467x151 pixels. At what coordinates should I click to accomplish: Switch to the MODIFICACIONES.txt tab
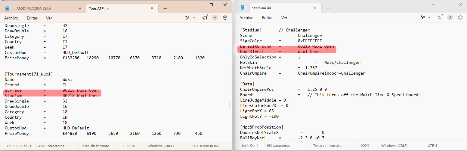click(34, 8)
